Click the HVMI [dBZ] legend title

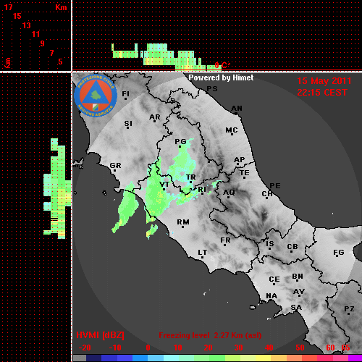click(x=100, y=335)
